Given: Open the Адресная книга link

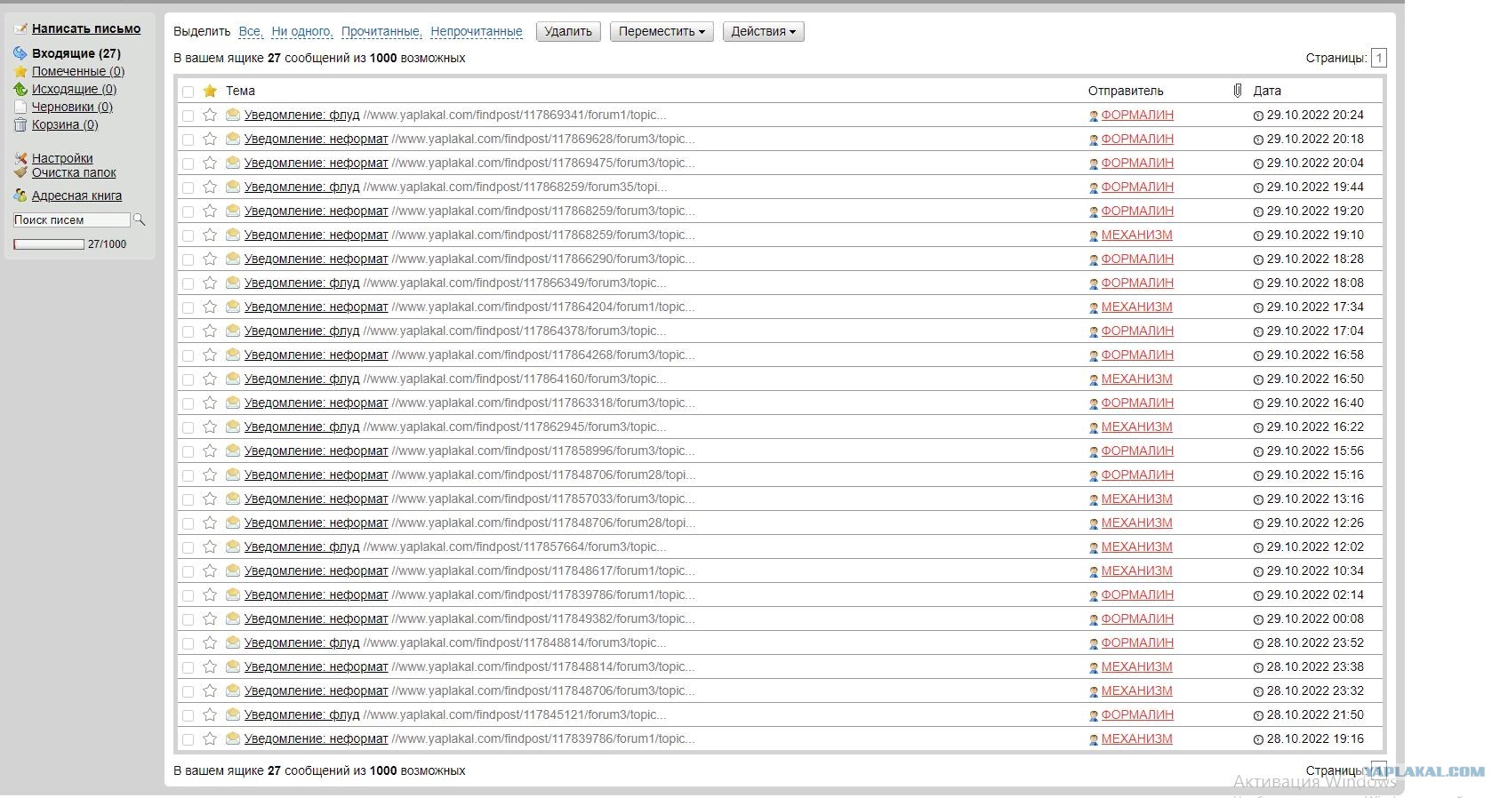Looking at the screenshot, I should [x=77, y=196].
